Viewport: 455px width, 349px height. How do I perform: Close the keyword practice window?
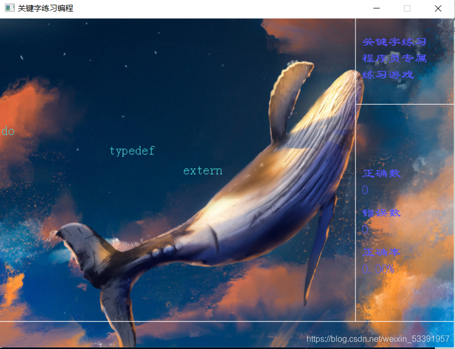tap(438, 8)
